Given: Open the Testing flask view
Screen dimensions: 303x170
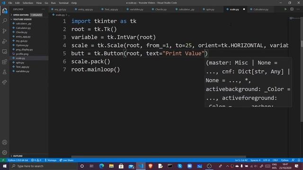Looking at the screenshot, I should [4, 72].
